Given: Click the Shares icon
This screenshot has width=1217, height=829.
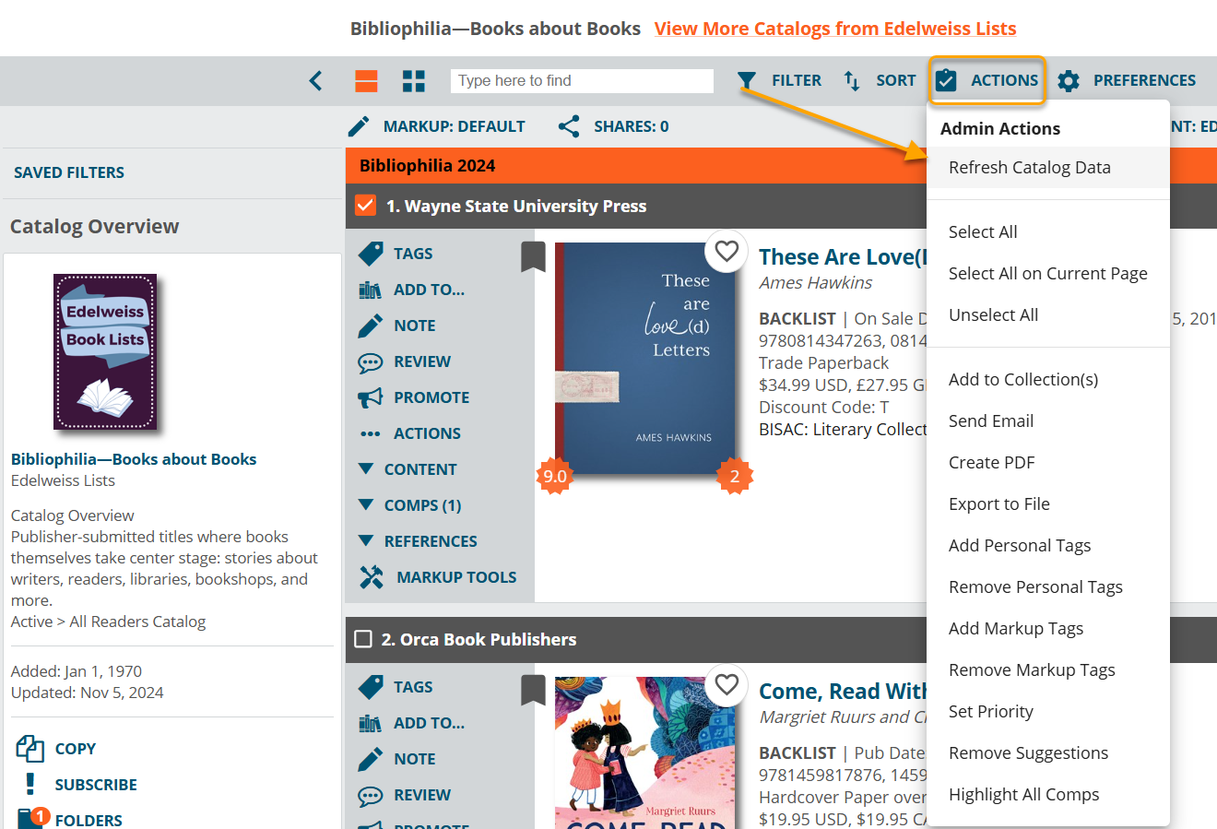Looking at the screenshot, I should 569,126.
